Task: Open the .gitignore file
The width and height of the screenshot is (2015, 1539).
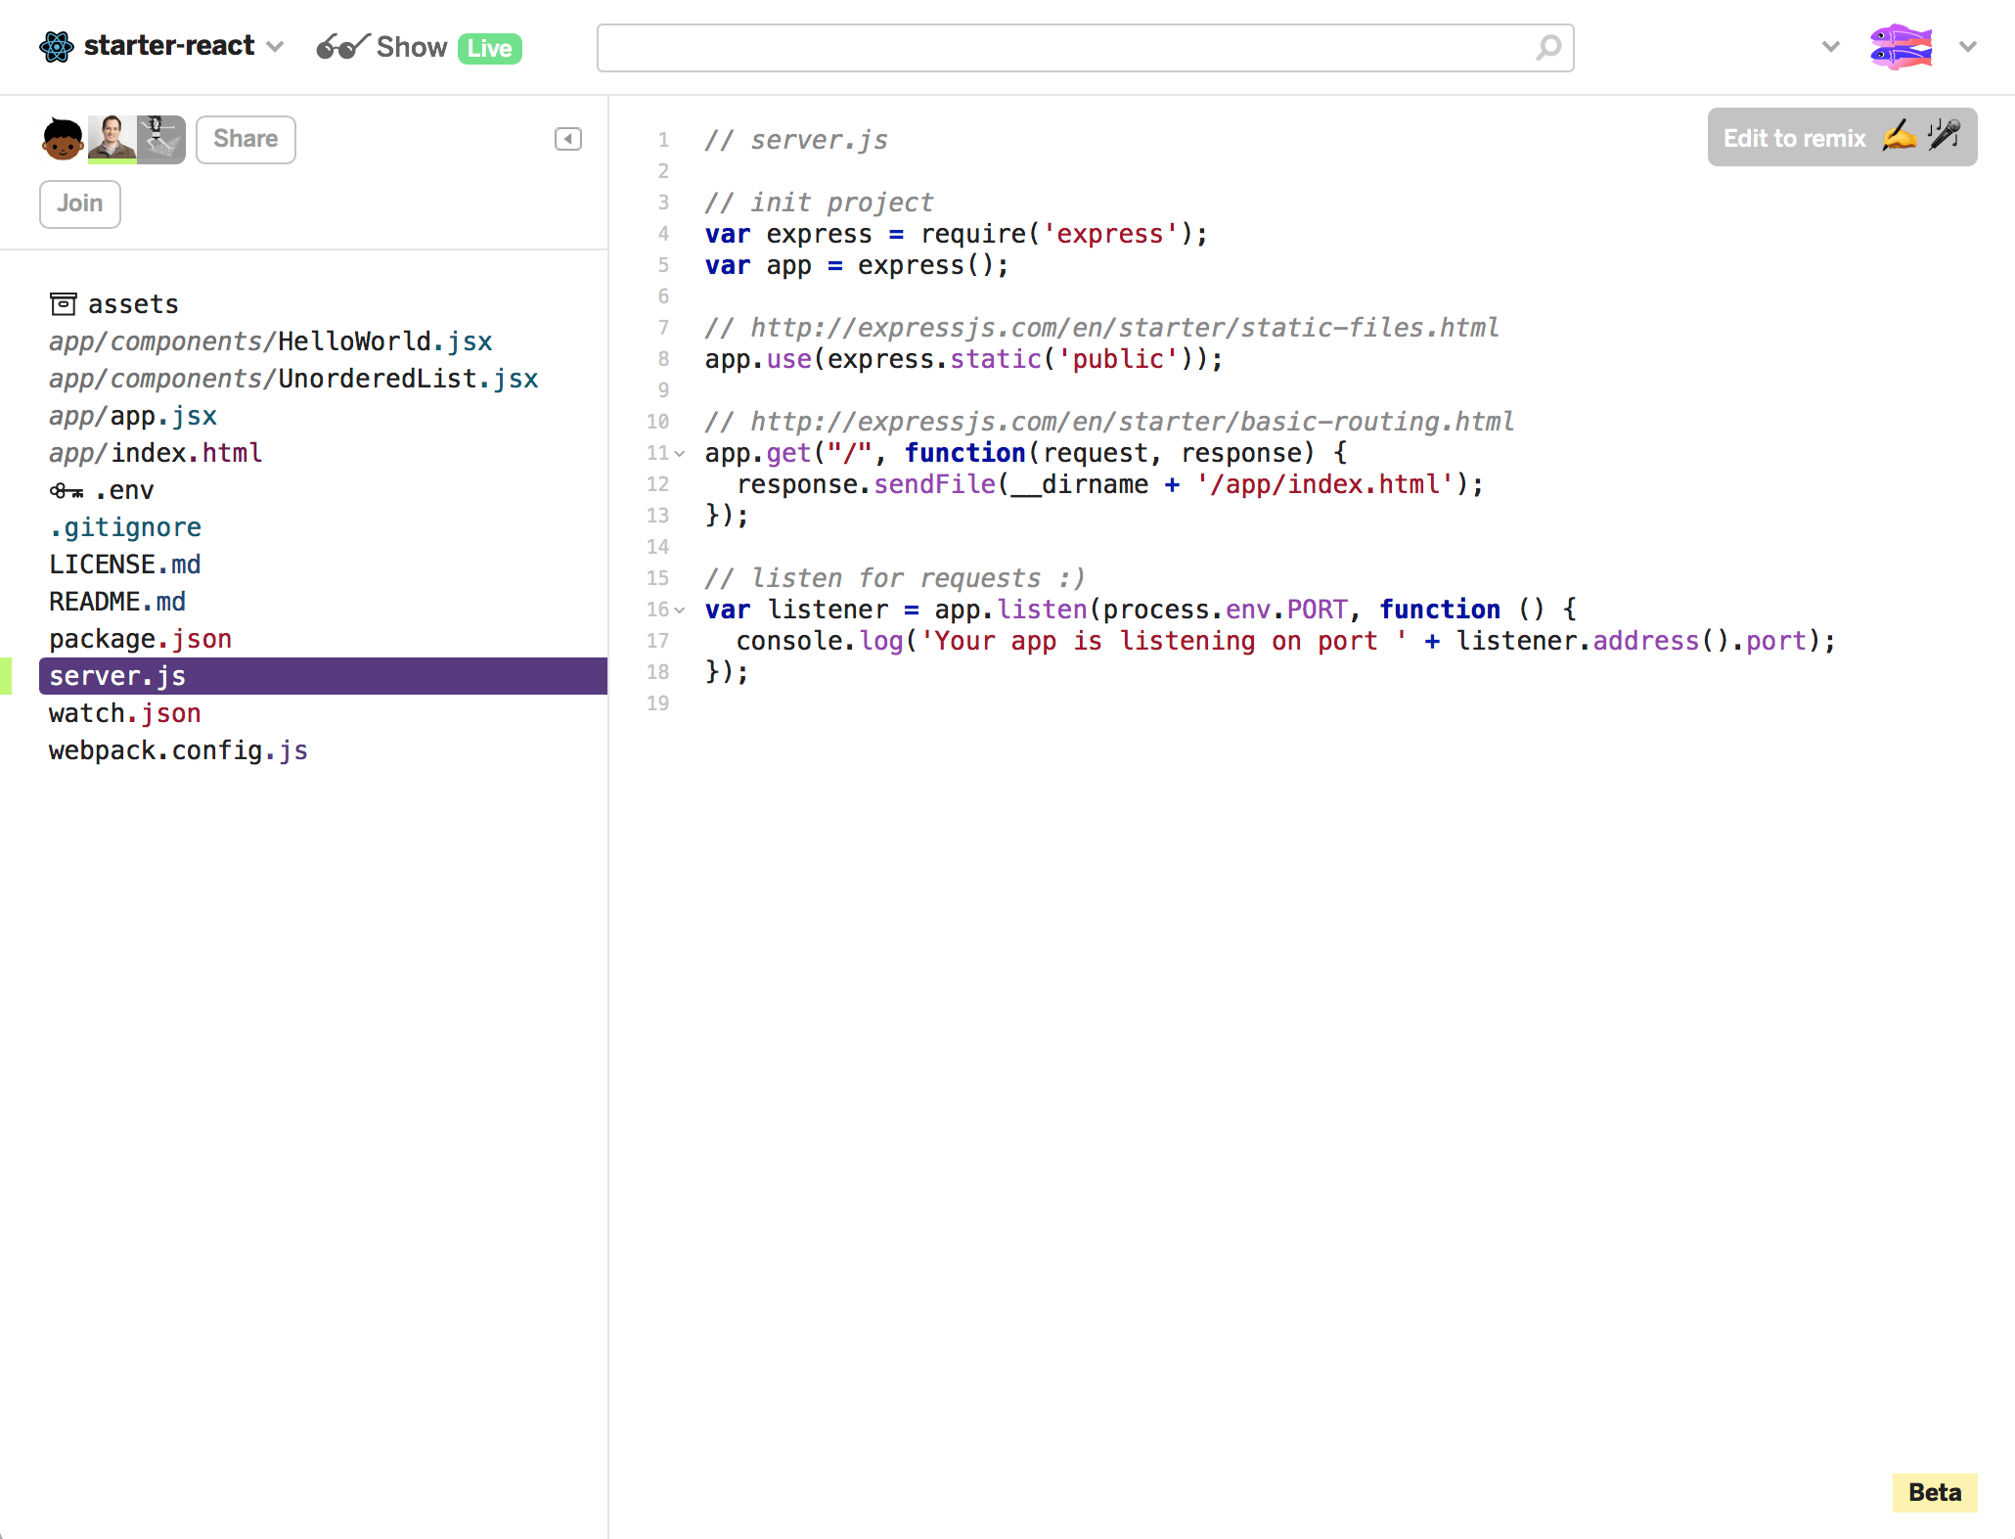Action: click(x=125, y=527)
